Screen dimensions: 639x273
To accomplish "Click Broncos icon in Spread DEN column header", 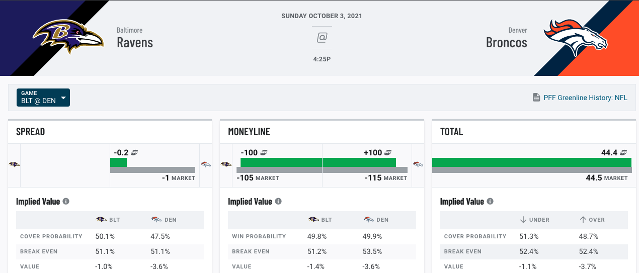I will point(156,220).
